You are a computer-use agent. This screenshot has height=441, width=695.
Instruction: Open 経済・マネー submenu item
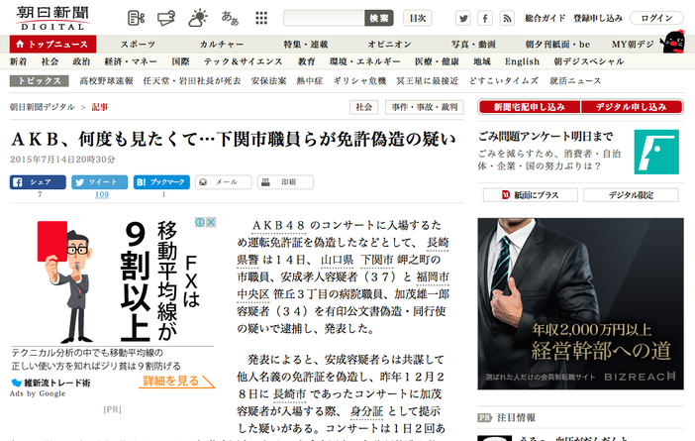[x=131, y=61]
